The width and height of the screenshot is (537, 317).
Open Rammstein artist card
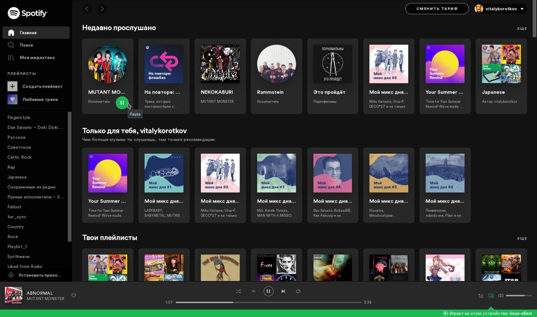276,76
